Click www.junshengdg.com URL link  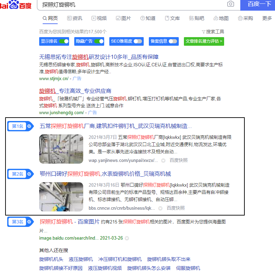[x=62, y=113]
